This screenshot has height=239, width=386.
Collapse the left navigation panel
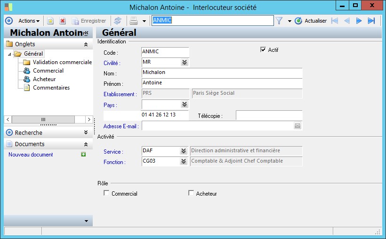tap(86, 33)
